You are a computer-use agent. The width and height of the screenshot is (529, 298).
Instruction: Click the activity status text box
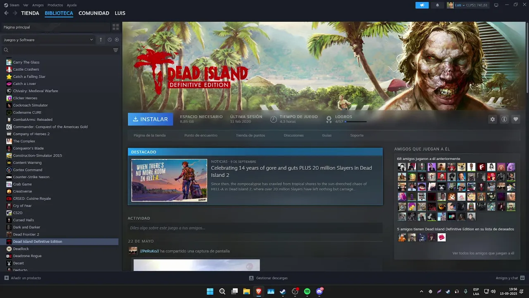(255, 228)
